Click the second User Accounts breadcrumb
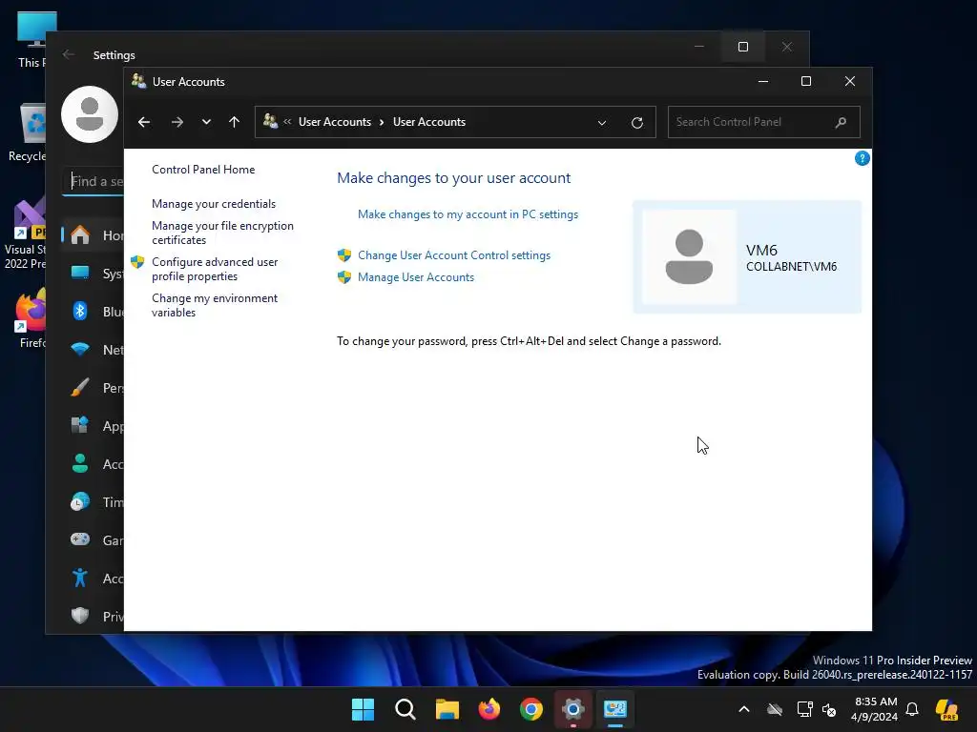The image size is (977, 732). click(429, 122)
